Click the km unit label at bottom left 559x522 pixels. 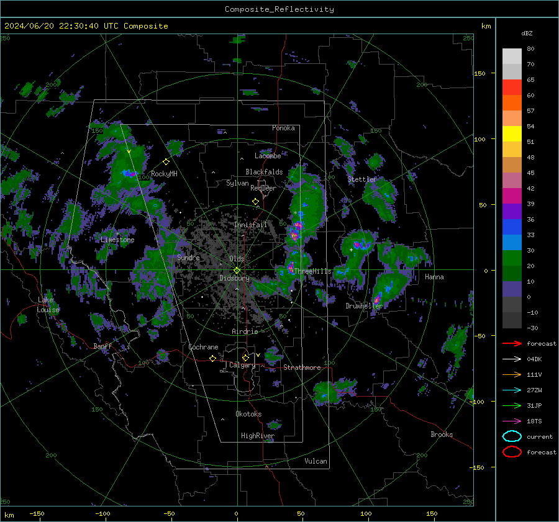pyautogui.click(x=9, y=515)
